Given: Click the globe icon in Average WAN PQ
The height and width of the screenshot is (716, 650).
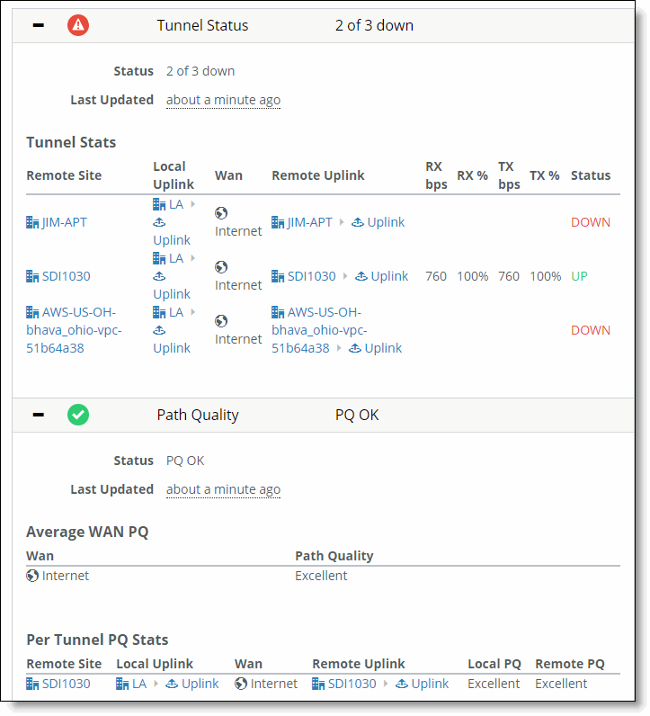Looking at the screenshot, I should click(x=32, y=576).
